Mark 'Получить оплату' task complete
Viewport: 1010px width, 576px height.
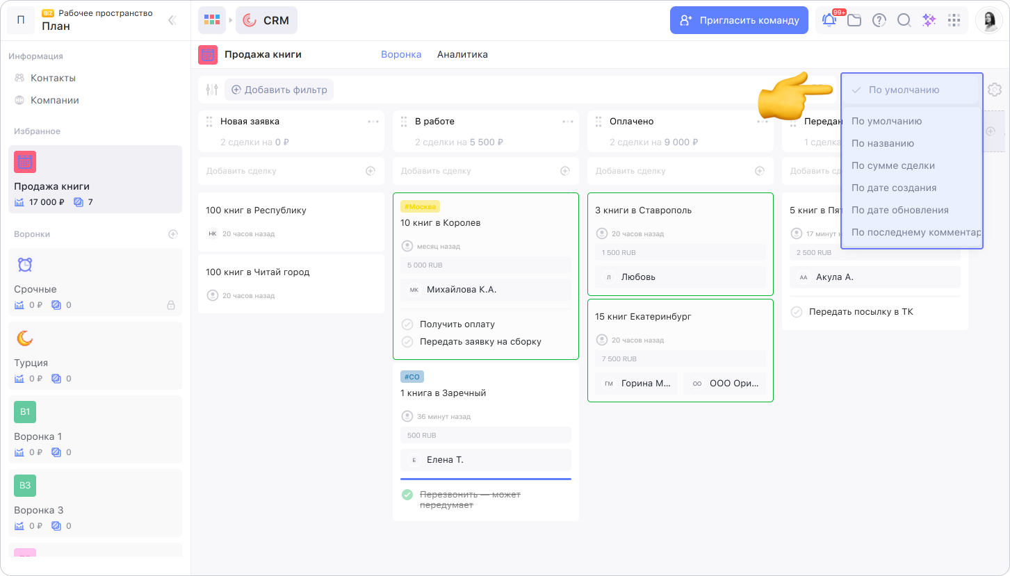click(x=407, y=324)
